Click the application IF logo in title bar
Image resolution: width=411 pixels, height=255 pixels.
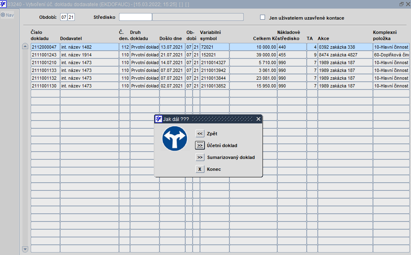click(x=3, y=4)
